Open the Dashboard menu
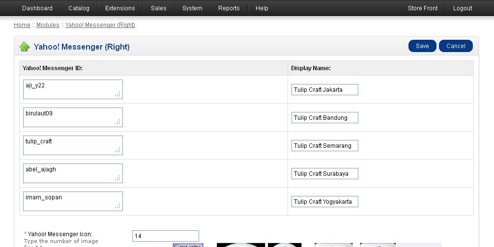The image size is (494, 247). tap(37, 8)
